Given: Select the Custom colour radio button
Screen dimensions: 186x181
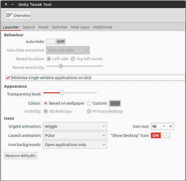Looking at the screenshot, I should (89, 103).
